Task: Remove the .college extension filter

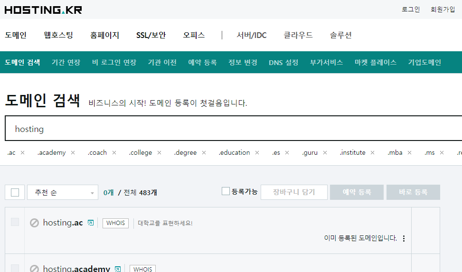Action: (159, 153)
